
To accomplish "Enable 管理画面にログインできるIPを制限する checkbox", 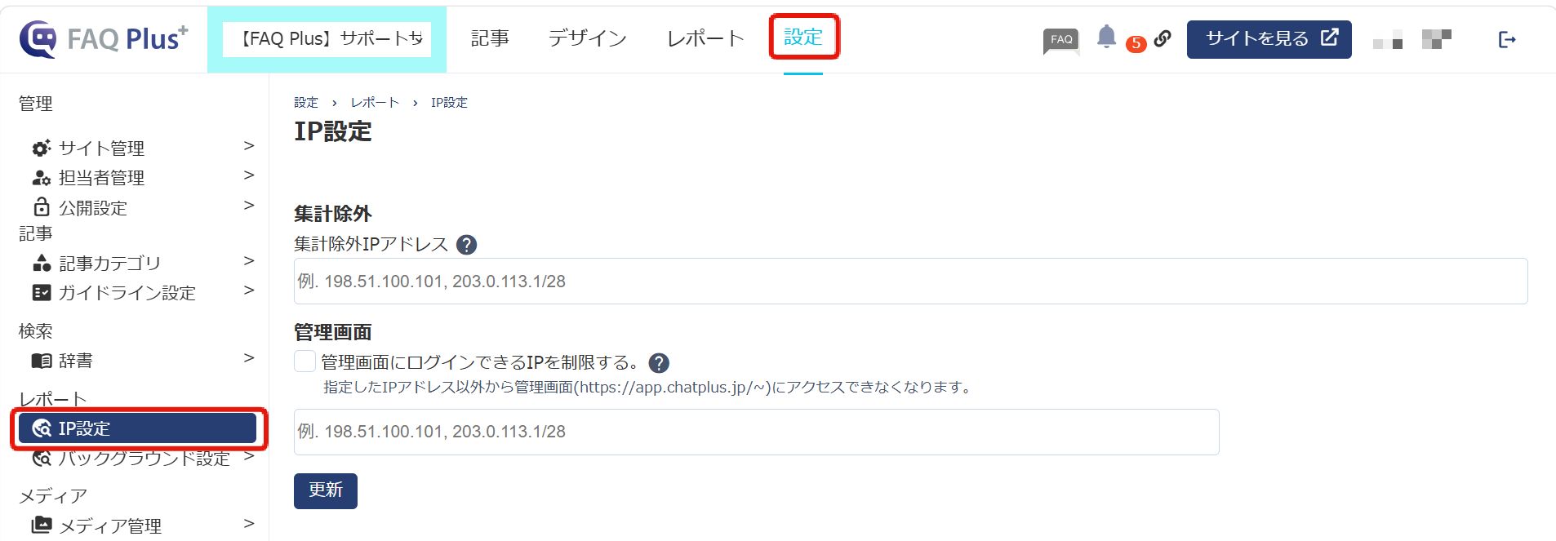I will coord(305,361).
